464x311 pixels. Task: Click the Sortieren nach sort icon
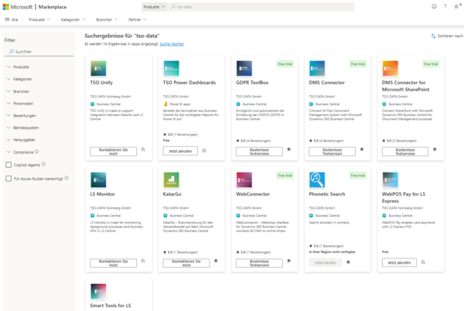click(433, 36)
